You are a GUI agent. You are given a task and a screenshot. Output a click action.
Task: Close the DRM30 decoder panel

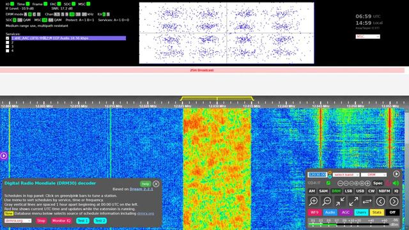click(x=156, y=184)
